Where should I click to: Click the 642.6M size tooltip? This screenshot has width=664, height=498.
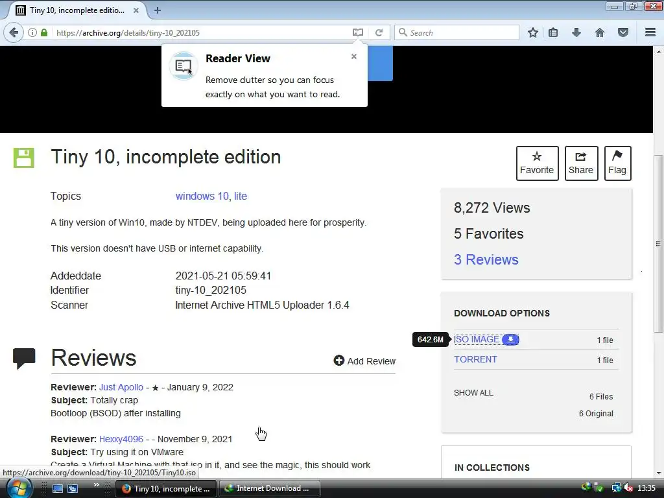[x=431, y=340]
